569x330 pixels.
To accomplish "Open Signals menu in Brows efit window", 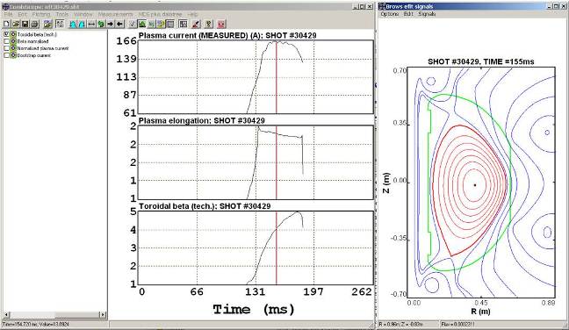I will (x=427, y=14).
